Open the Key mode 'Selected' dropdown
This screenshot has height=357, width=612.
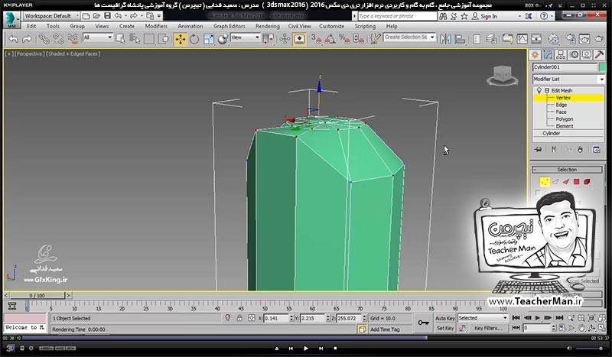[483, 318]
